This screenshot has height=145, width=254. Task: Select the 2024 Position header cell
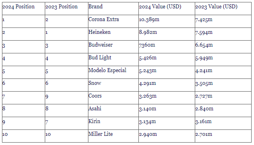[24, 8]
